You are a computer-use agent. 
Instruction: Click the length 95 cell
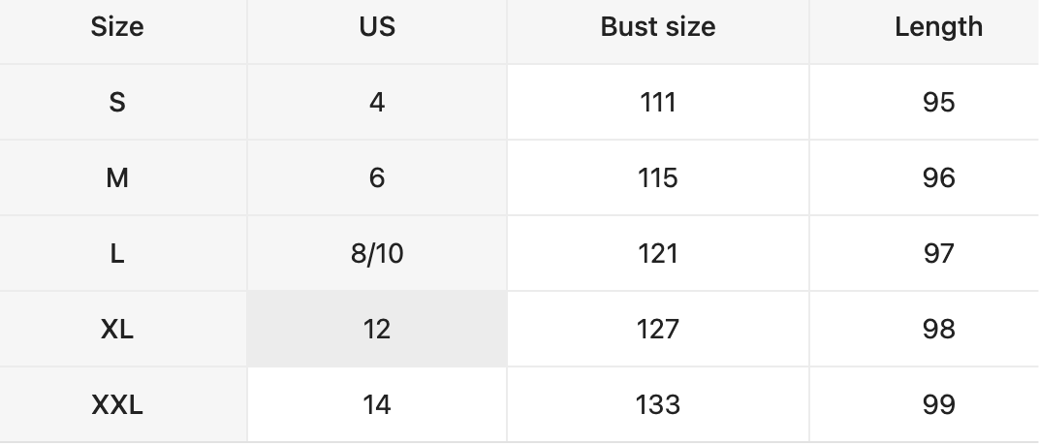[x=938, y=102]
